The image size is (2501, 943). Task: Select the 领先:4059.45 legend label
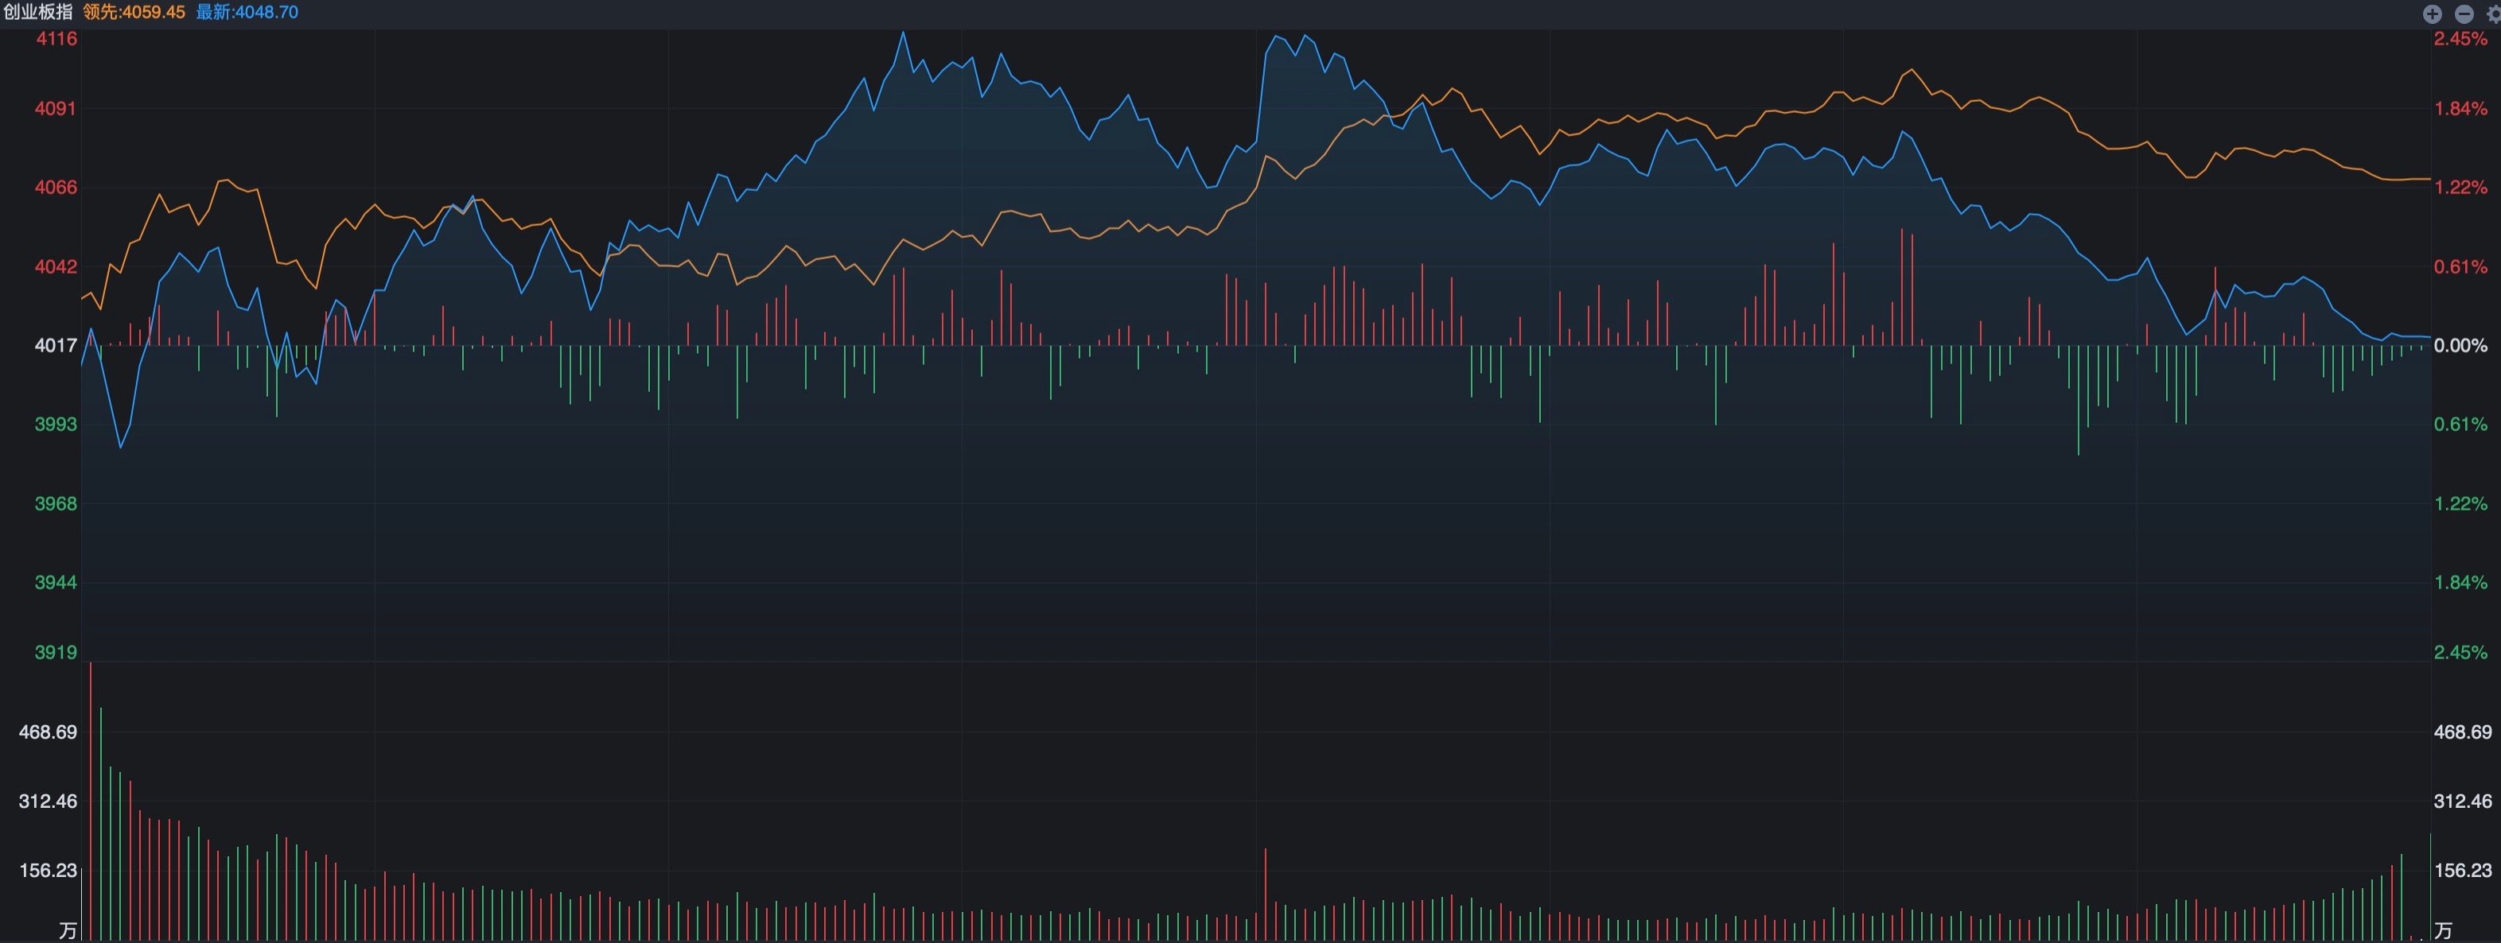click(x=134, y=12)
